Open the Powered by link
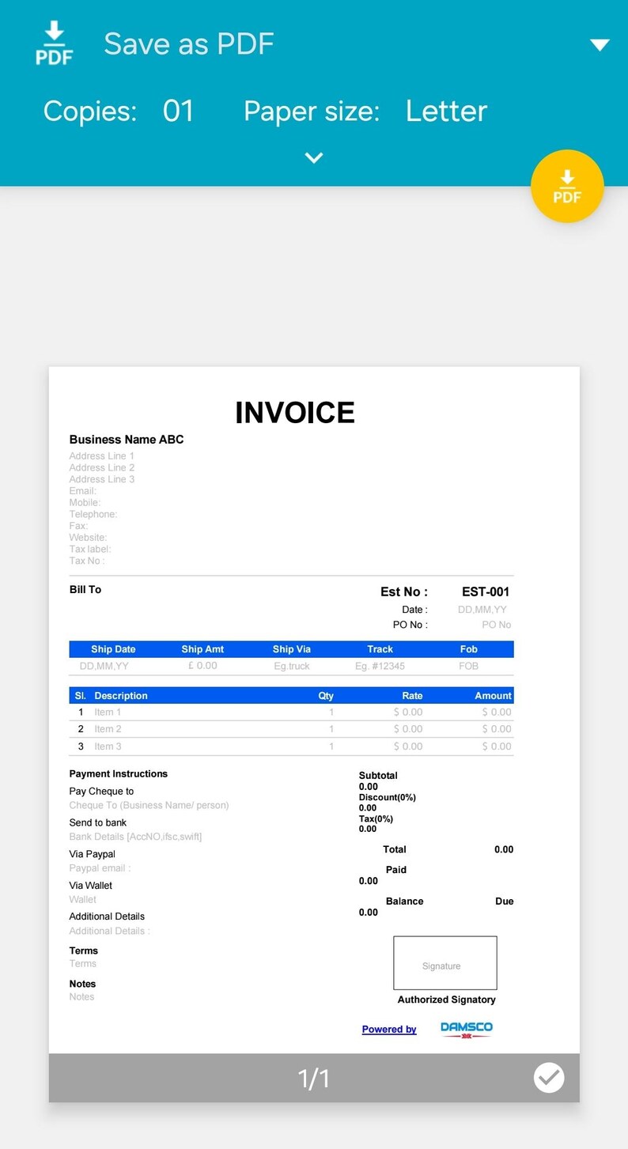628x1149 pixels. click(389, 1029)
